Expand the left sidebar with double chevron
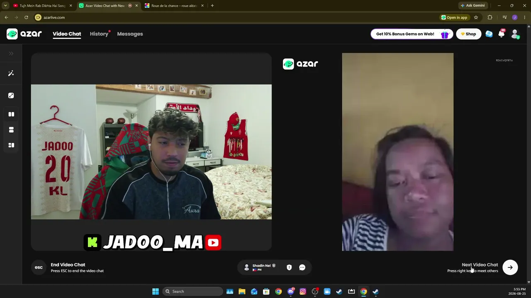Image resolution: width=531 pixels, height=298 pixels. [x=11, y=53]
